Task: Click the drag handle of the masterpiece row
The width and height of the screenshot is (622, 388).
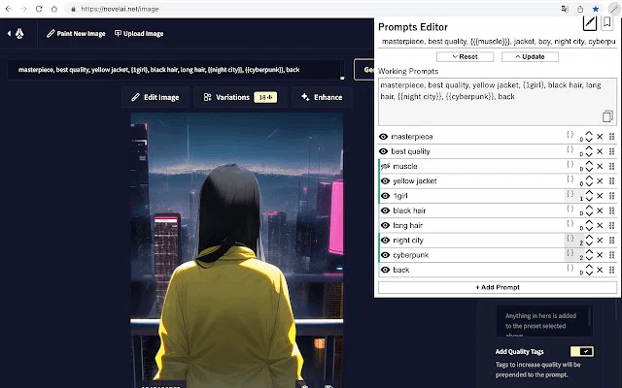Action: point(611,137)
